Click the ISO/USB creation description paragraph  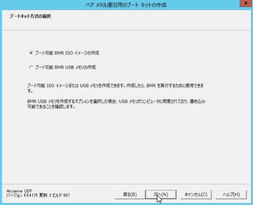(x=115, y=88)
